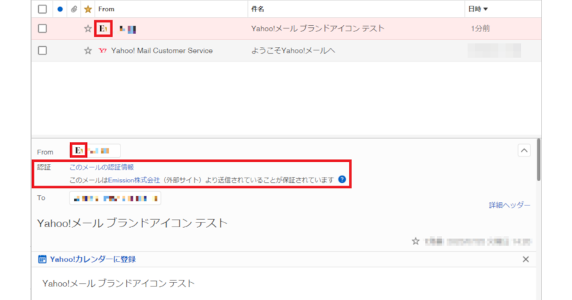Tick the select-all checkbox in the header
The image size is (572, 300).
pyautogui.click(x=42, y=9)
